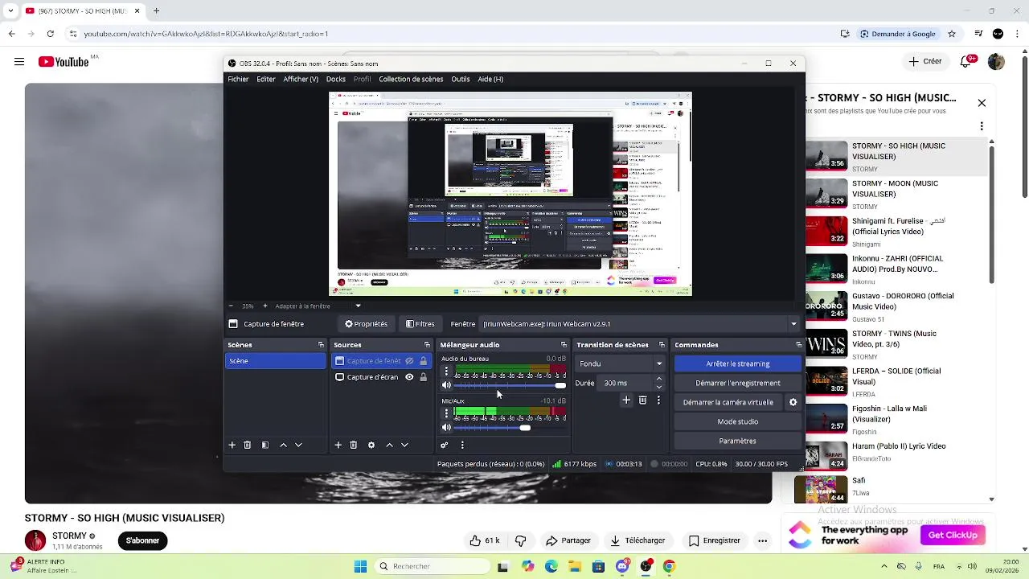This screenshot has width=1029, height=579.
Task: Add a new source with plus icon
Action: (338, 445)
